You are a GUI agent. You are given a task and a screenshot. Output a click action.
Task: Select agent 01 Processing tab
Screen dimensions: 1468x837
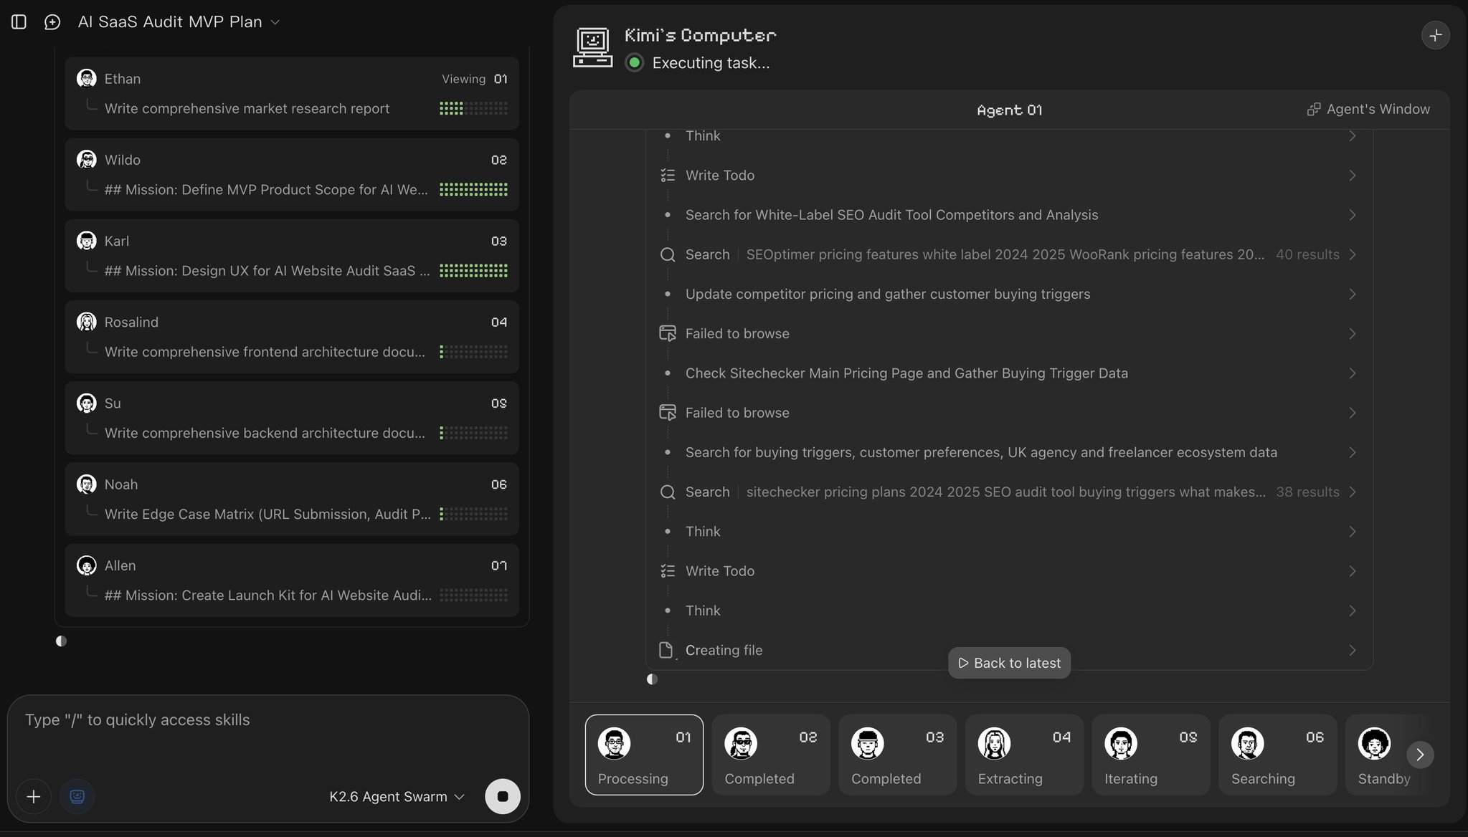644,755
